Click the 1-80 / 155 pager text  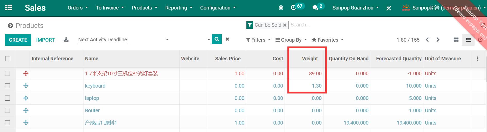[x=408, y=40]
